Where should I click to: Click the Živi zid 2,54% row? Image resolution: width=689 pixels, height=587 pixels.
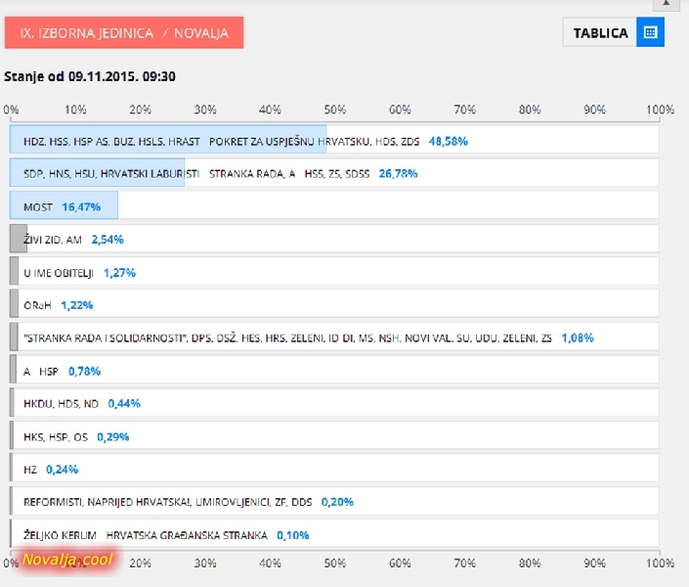334,239
